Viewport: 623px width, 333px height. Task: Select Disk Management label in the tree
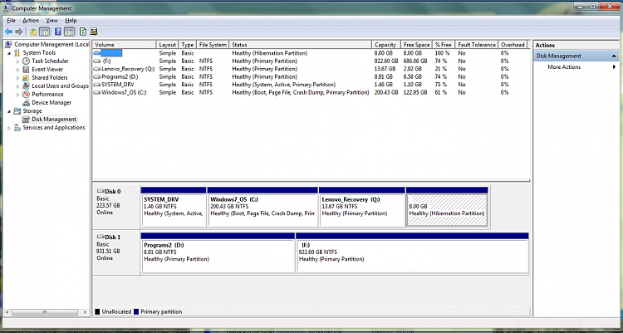click(x=54, y=120)
